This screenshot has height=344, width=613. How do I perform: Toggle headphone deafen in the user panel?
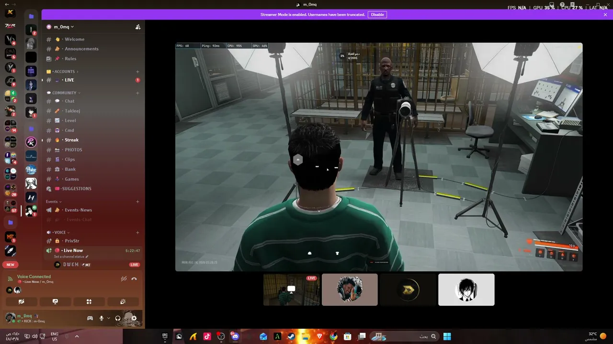[x=118, y=318]
